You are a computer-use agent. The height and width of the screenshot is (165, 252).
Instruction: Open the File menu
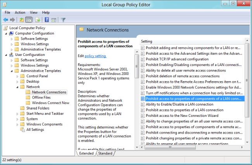[7, 12]
